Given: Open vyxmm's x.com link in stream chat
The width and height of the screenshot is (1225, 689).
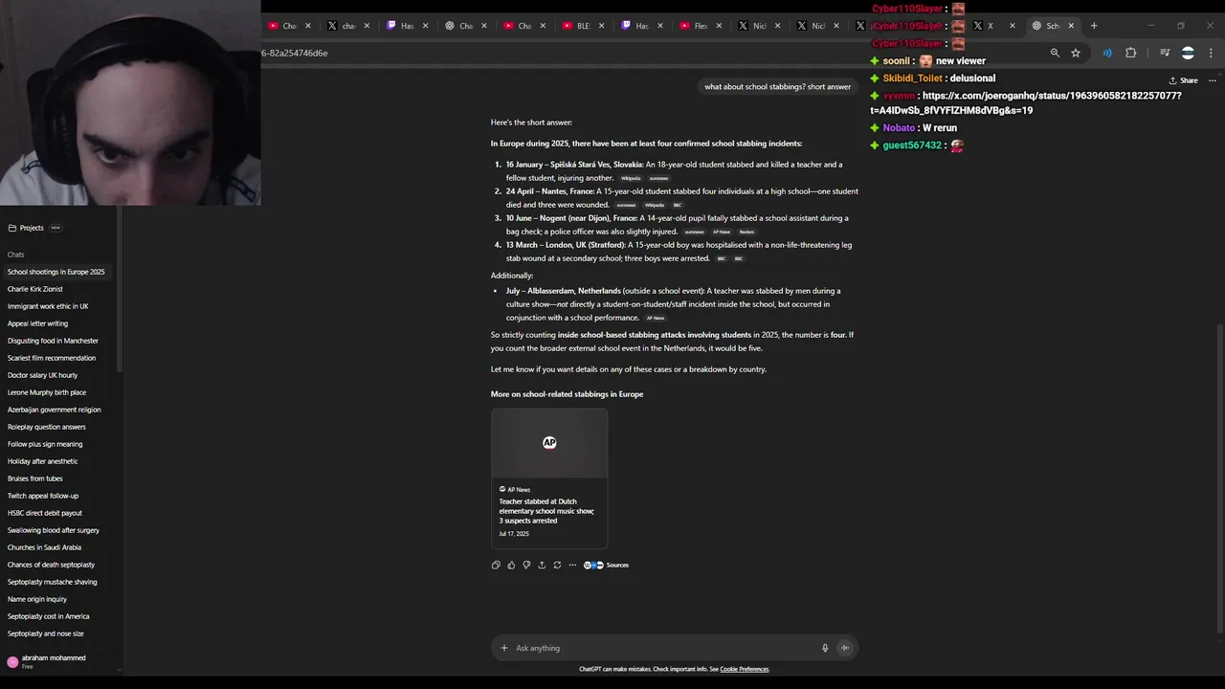Looking at the screenshot, I should click(1025, 103).
